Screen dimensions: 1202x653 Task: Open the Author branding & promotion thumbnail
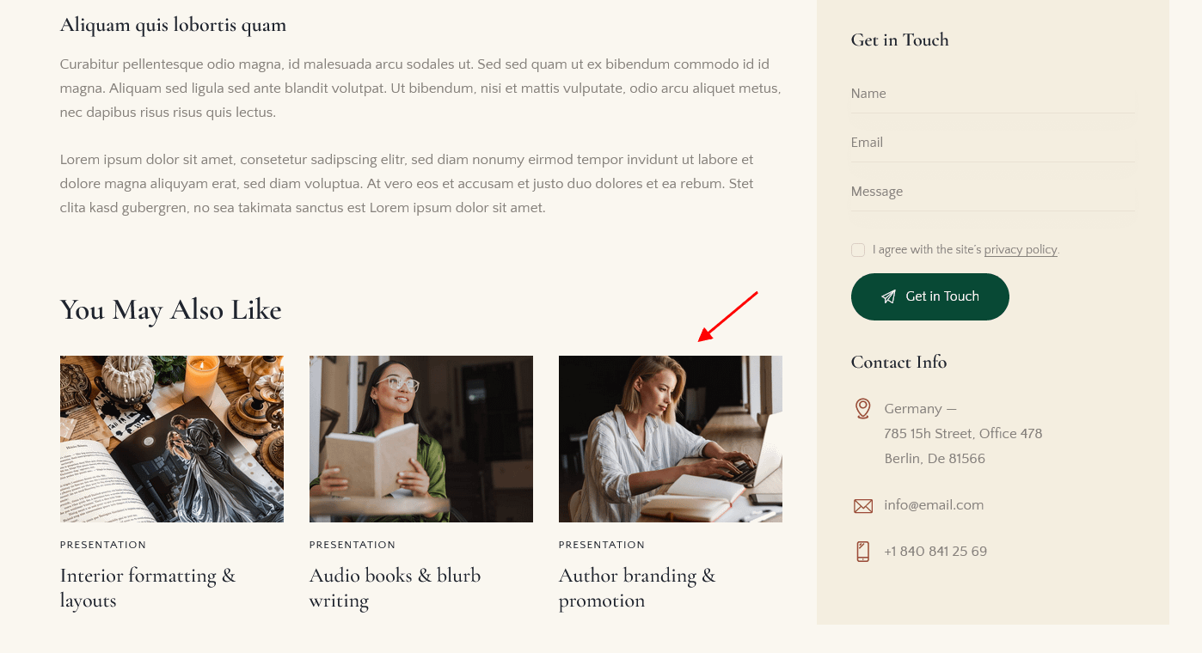click(671, 439)
